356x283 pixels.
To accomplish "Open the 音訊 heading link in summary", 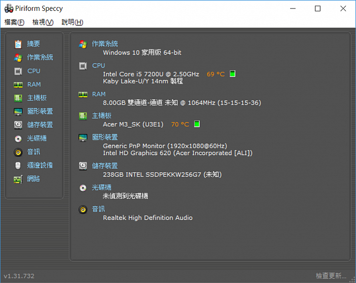I will (98, 209).
